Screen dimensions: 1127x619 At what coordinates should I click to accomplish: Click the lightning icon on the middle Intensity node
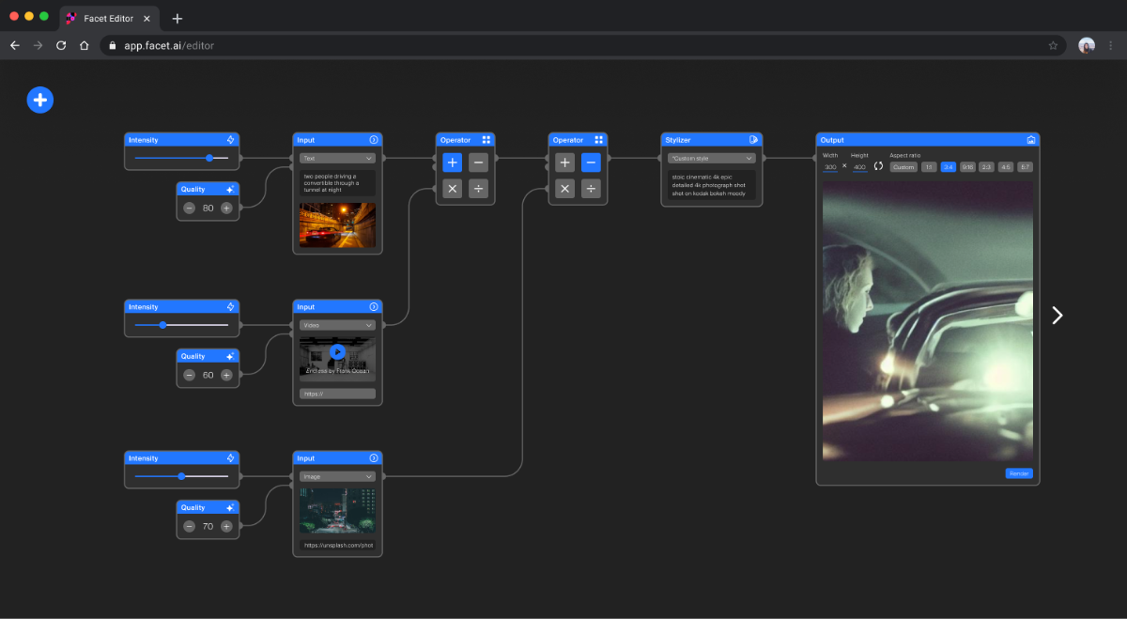pos(230,307)
